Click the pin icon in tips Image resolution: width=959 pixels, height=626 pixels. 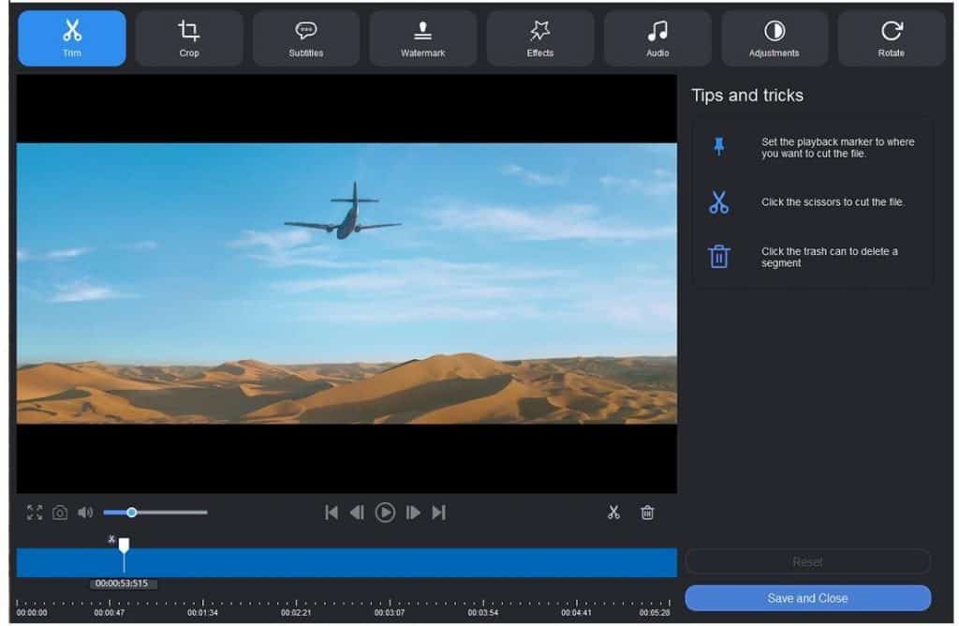coord(719,147)
